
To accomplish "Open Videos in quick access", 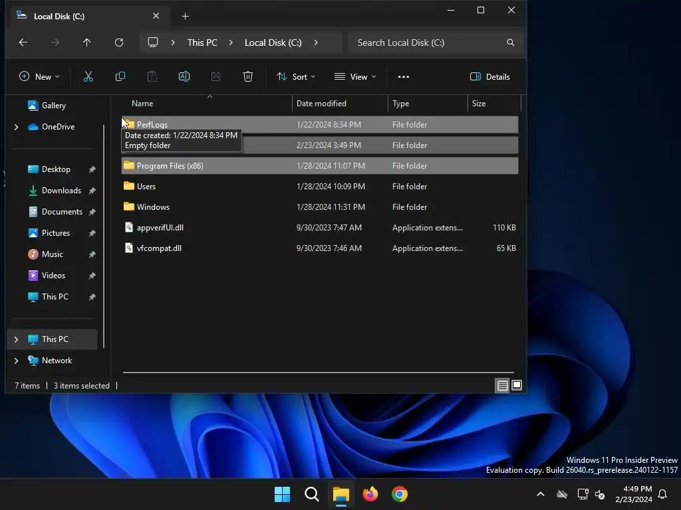I will click(x=53, y=276).
